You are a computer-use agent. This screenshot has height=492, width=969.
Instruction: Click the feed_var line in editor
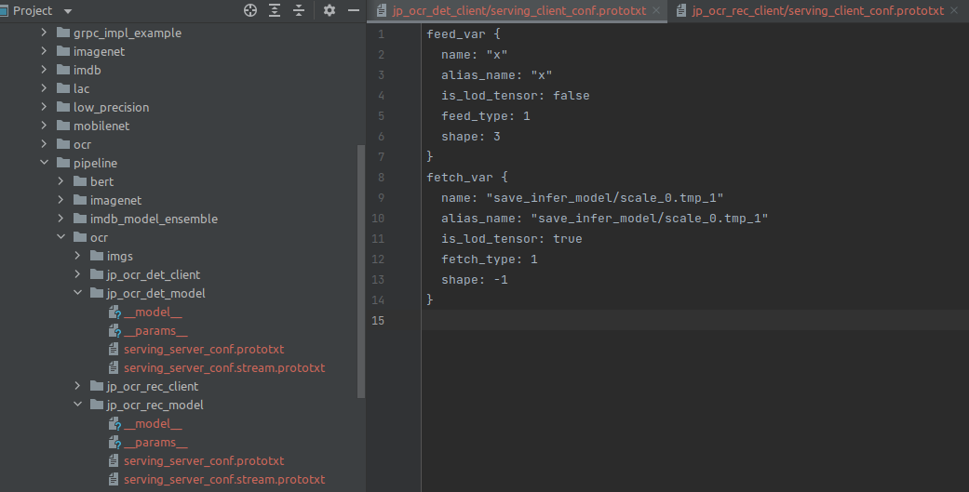(x=463, y=34)
